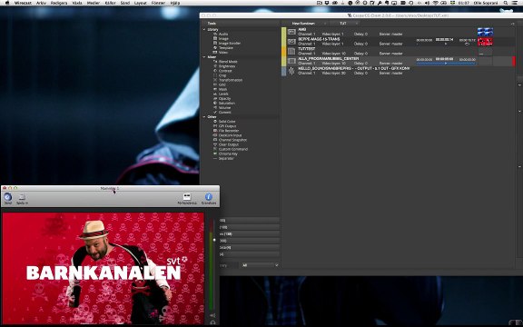Collapse the Mixer tree section

pos(204,57)
